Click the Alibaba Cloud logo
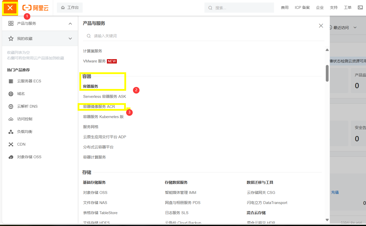The width and height of the screenshot is (366, 226). click(x=35, y=8)
